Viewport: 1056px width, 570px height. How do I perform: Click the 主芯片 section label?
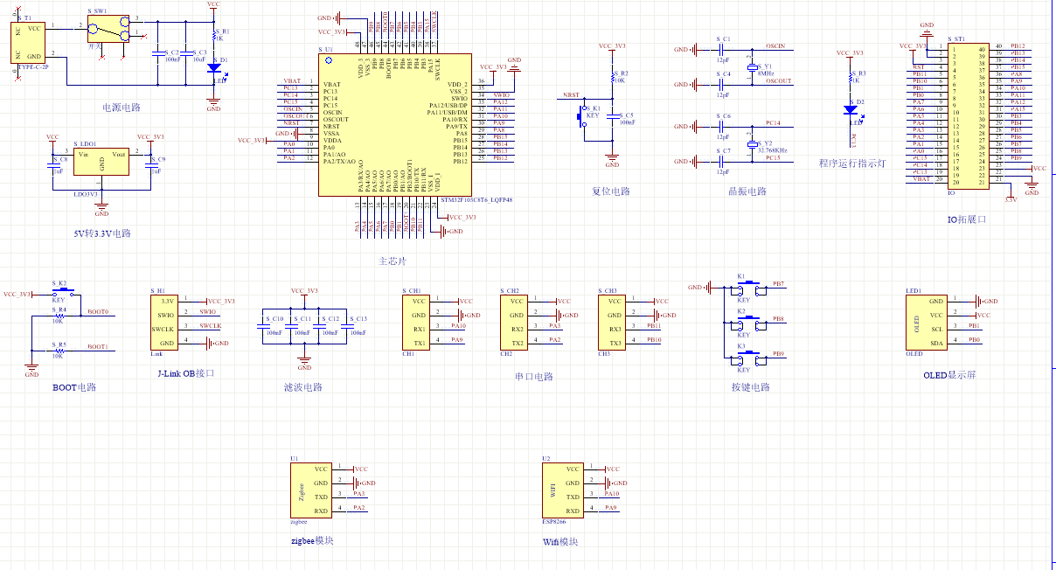(x=393, y=261)
